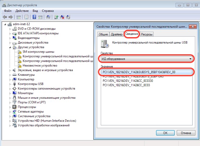The height and width of the screenshot is (146, 200).
Task: Expand the Компьютер category
Action: point(10,80)
